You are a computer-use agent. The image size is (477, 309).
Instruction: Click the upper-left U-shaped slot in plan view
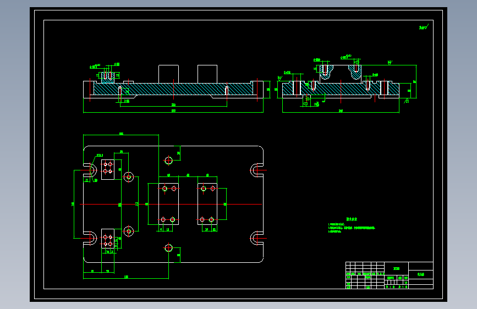pyautogui.click(x=90, y=170)
